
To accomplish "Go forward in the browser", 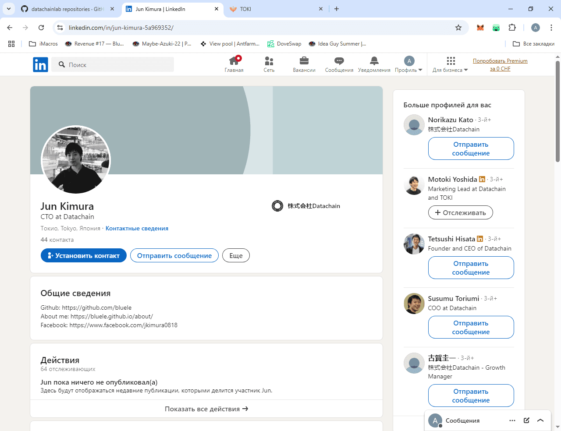I will (25, 28).
